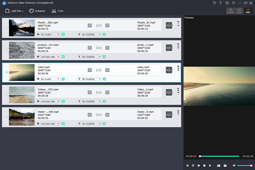Remove product...141.mp4 from the list
Screen dimensions: 255x170
[x=178, y=44]
